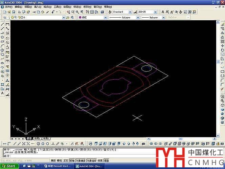Click the Undo arrow in the toolbar
The height and width of the screenshot is (169, 225).
(53, 12)
